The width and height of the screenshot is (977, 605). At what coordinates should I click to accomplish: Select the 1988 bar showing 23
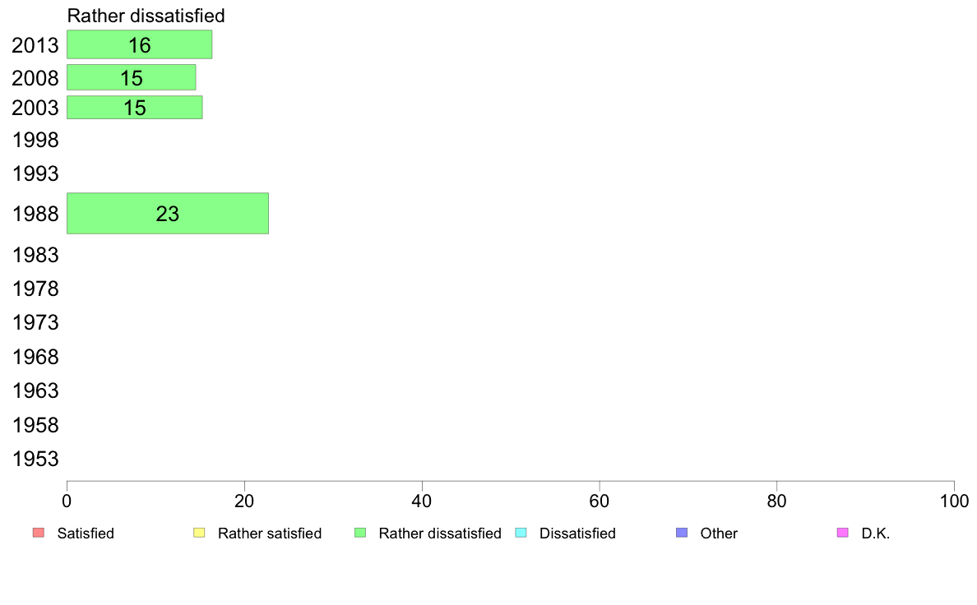[x=168, y=213]
